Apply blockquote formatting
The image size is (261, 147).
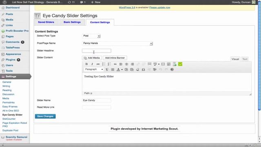(x=115, y=64)
